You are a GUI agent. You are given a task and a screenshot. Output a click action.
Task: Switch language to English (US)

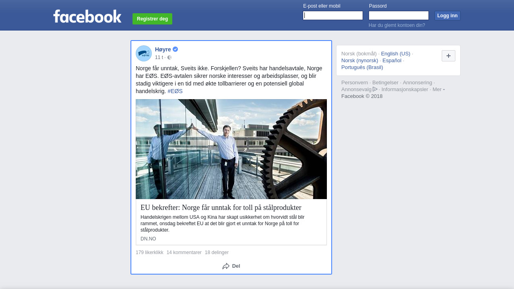[396, 54]
